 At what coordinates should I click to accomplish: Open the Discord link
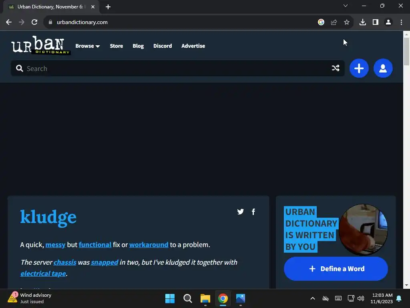tap(163, 46)
